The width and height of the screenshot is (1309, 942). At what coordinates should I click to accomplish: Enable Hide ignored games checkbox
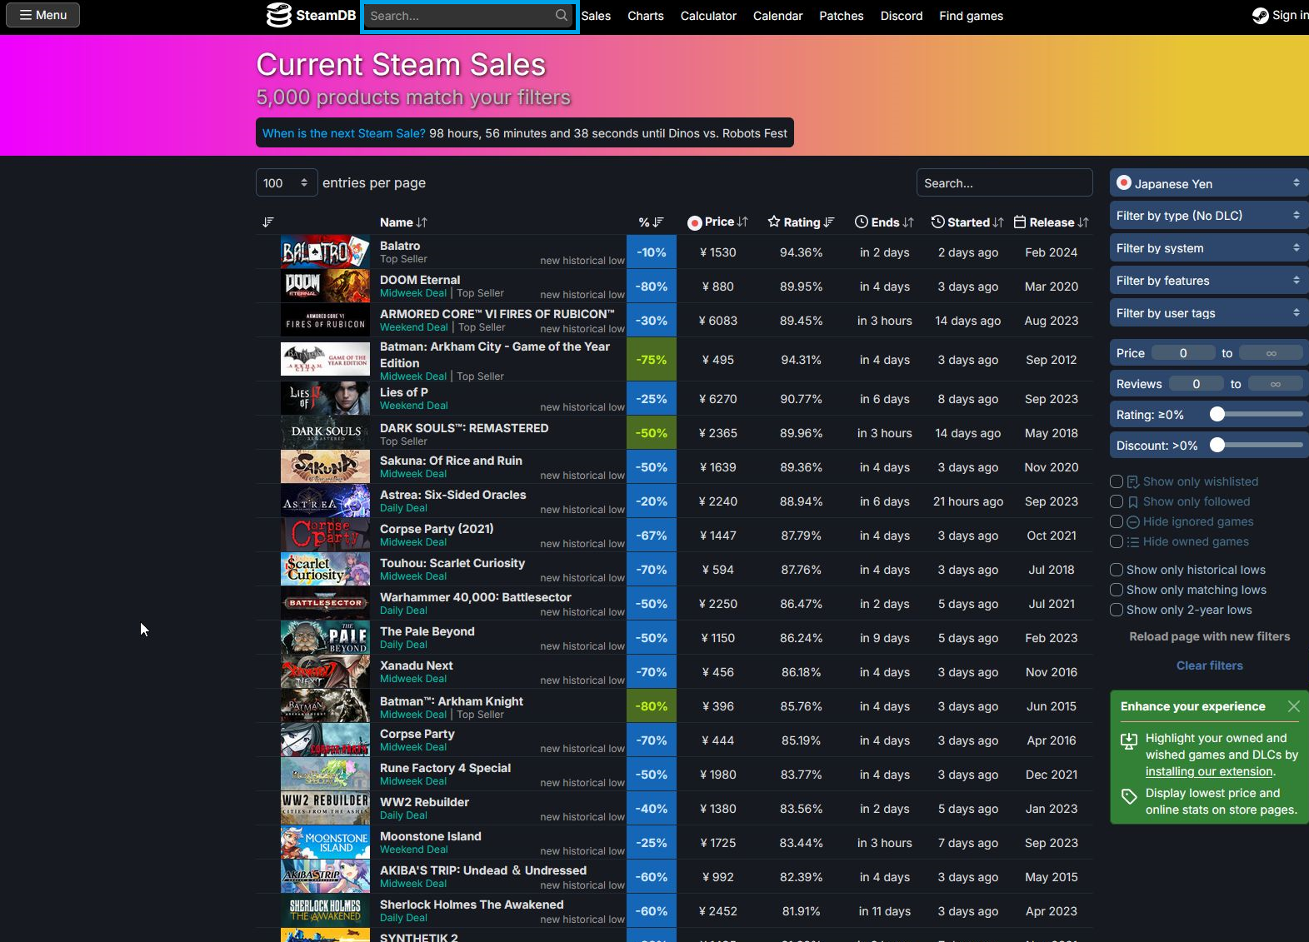(x=1117, y=521)
